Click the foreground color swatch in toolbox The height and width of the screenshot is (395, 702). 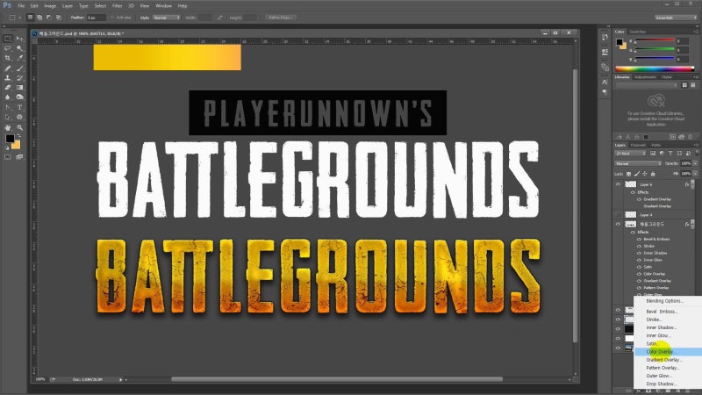[x=10, y=139]
